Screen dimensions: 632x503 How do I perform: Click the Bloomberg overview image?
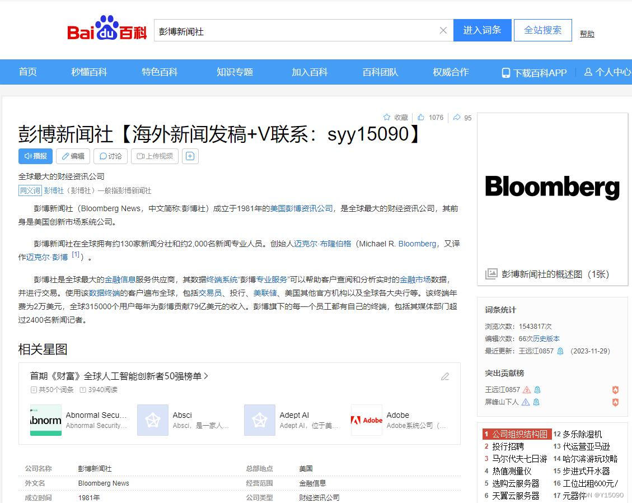coord(552,188)
